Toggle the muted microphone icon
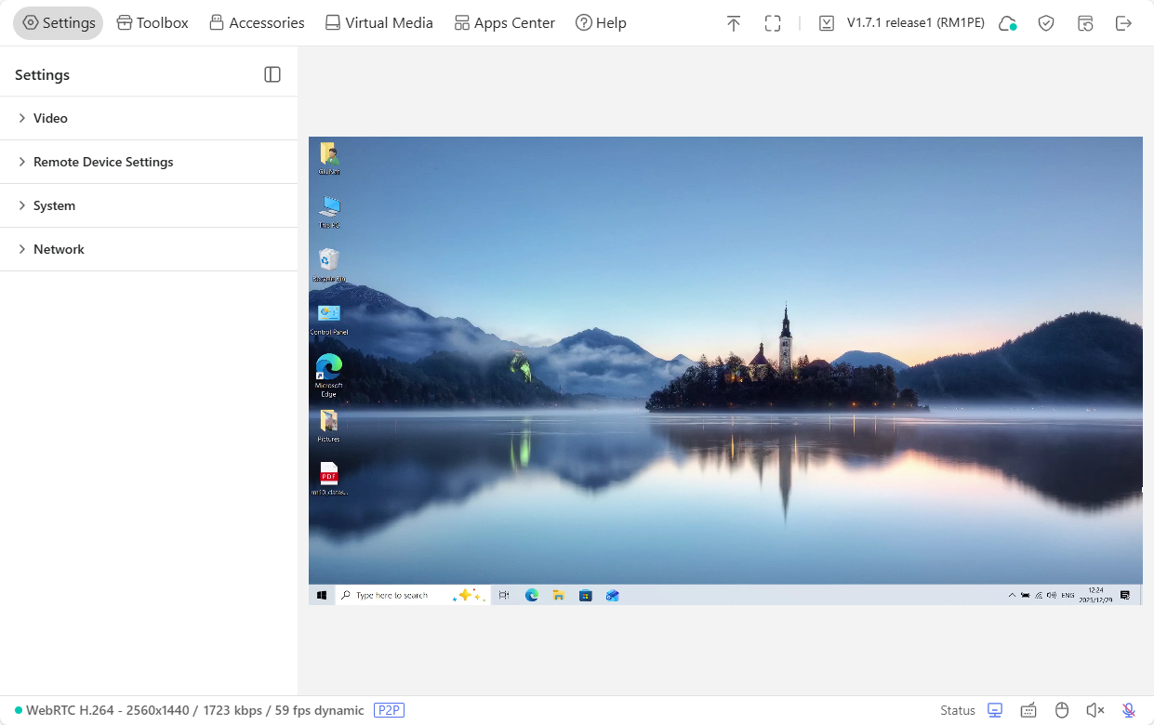 pos(1129,710)
